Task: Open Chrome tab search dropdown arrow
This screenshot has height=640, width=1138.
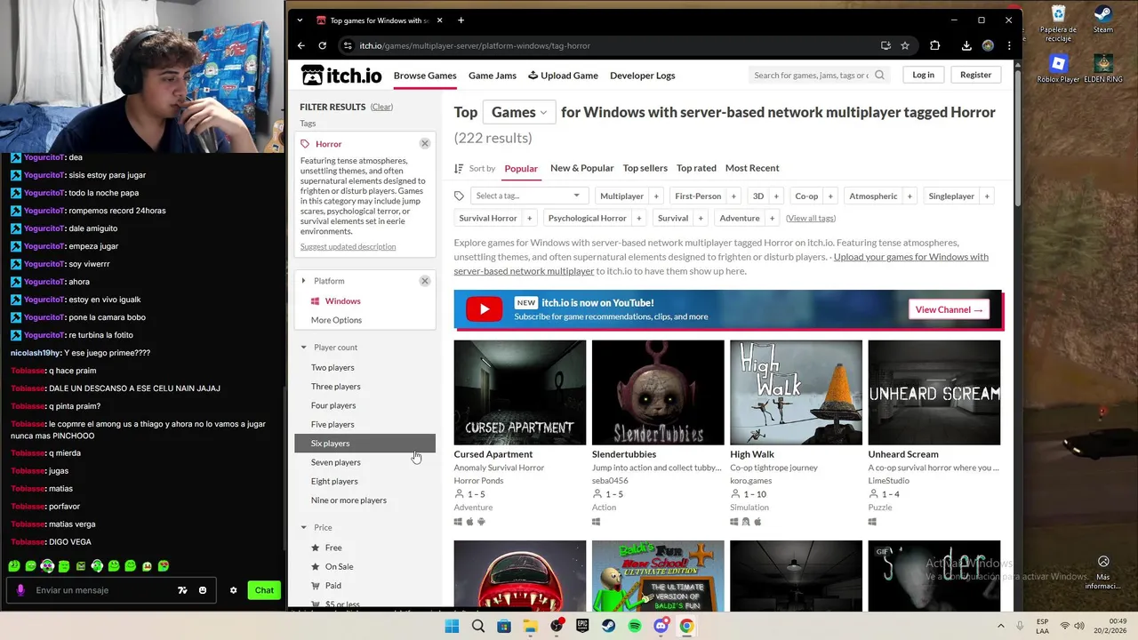Action: coord(300,20)
